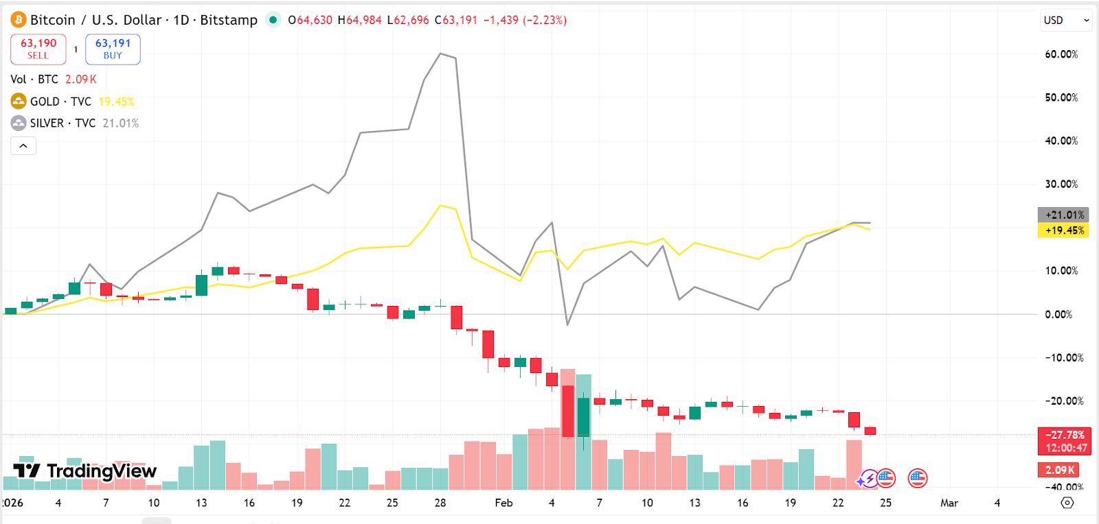This screenshot has width=1099, height=524.
Task: Click the red -27.78% countdown price label
Action: click(1064, 441)
